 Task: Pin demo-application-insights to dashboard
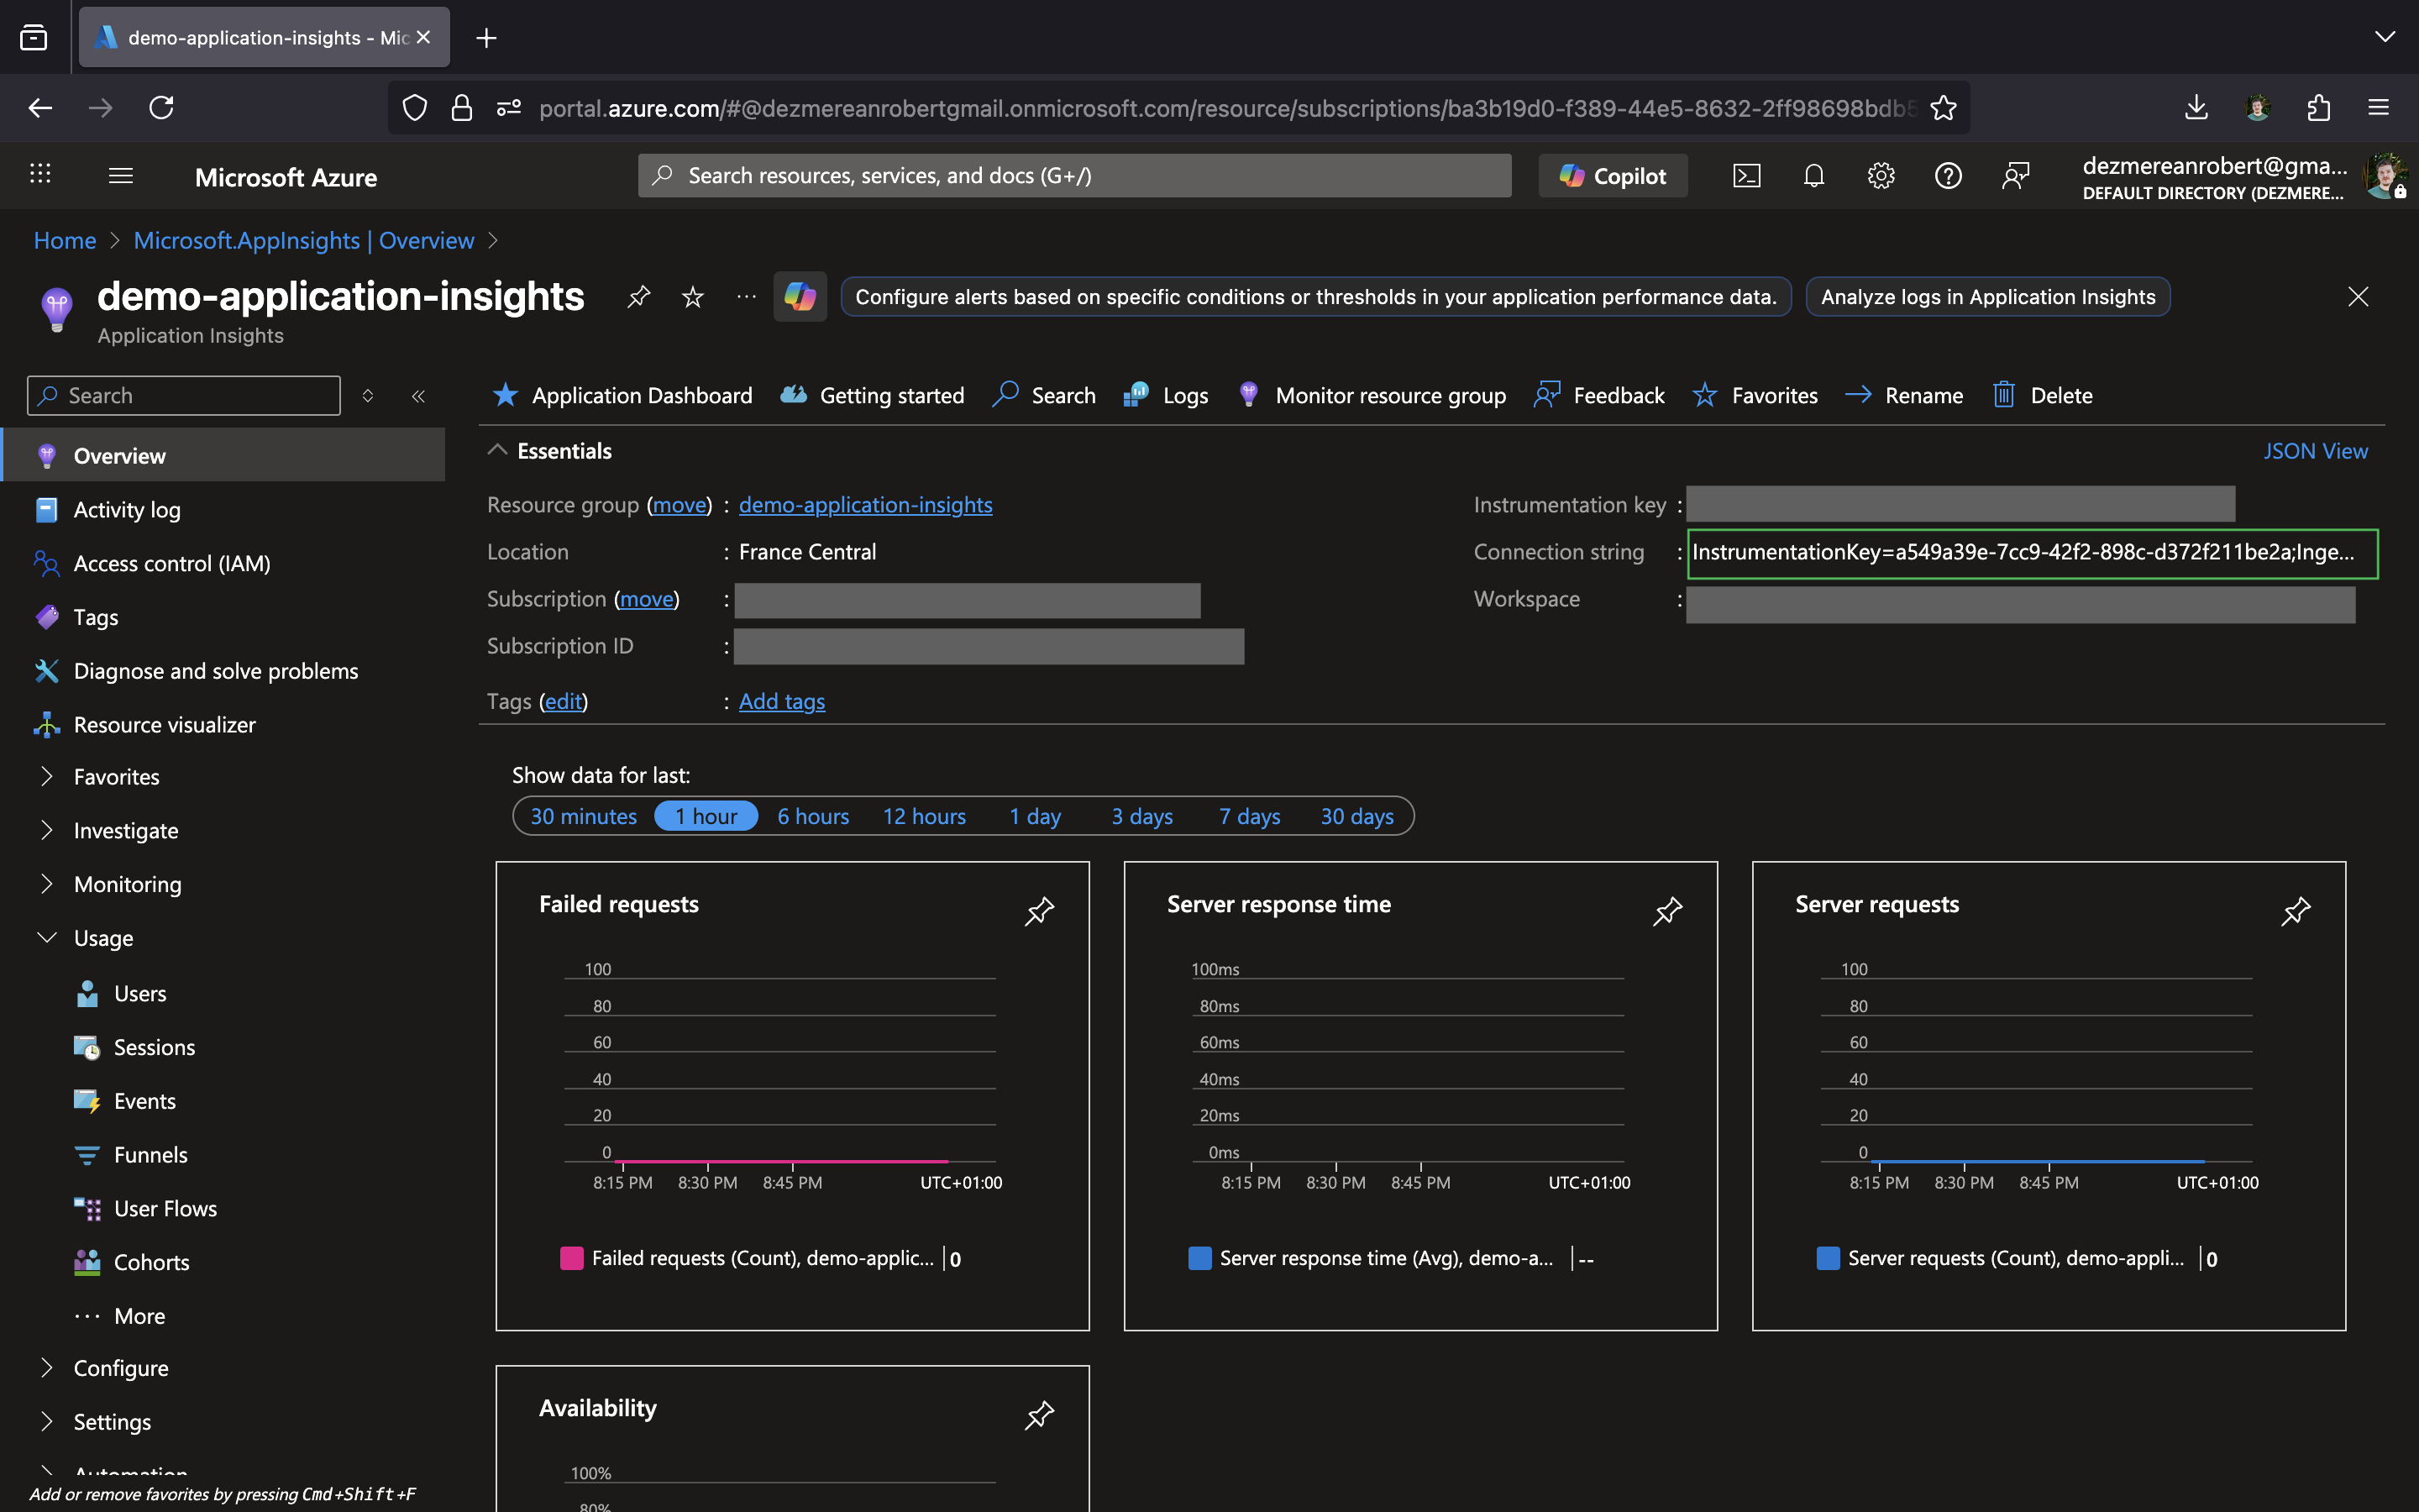(638, 296)
